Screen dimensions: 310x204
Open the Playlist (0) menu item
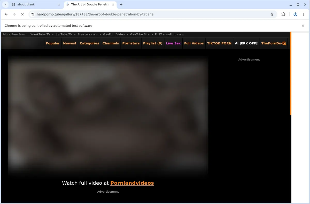[x=153, y=43]
